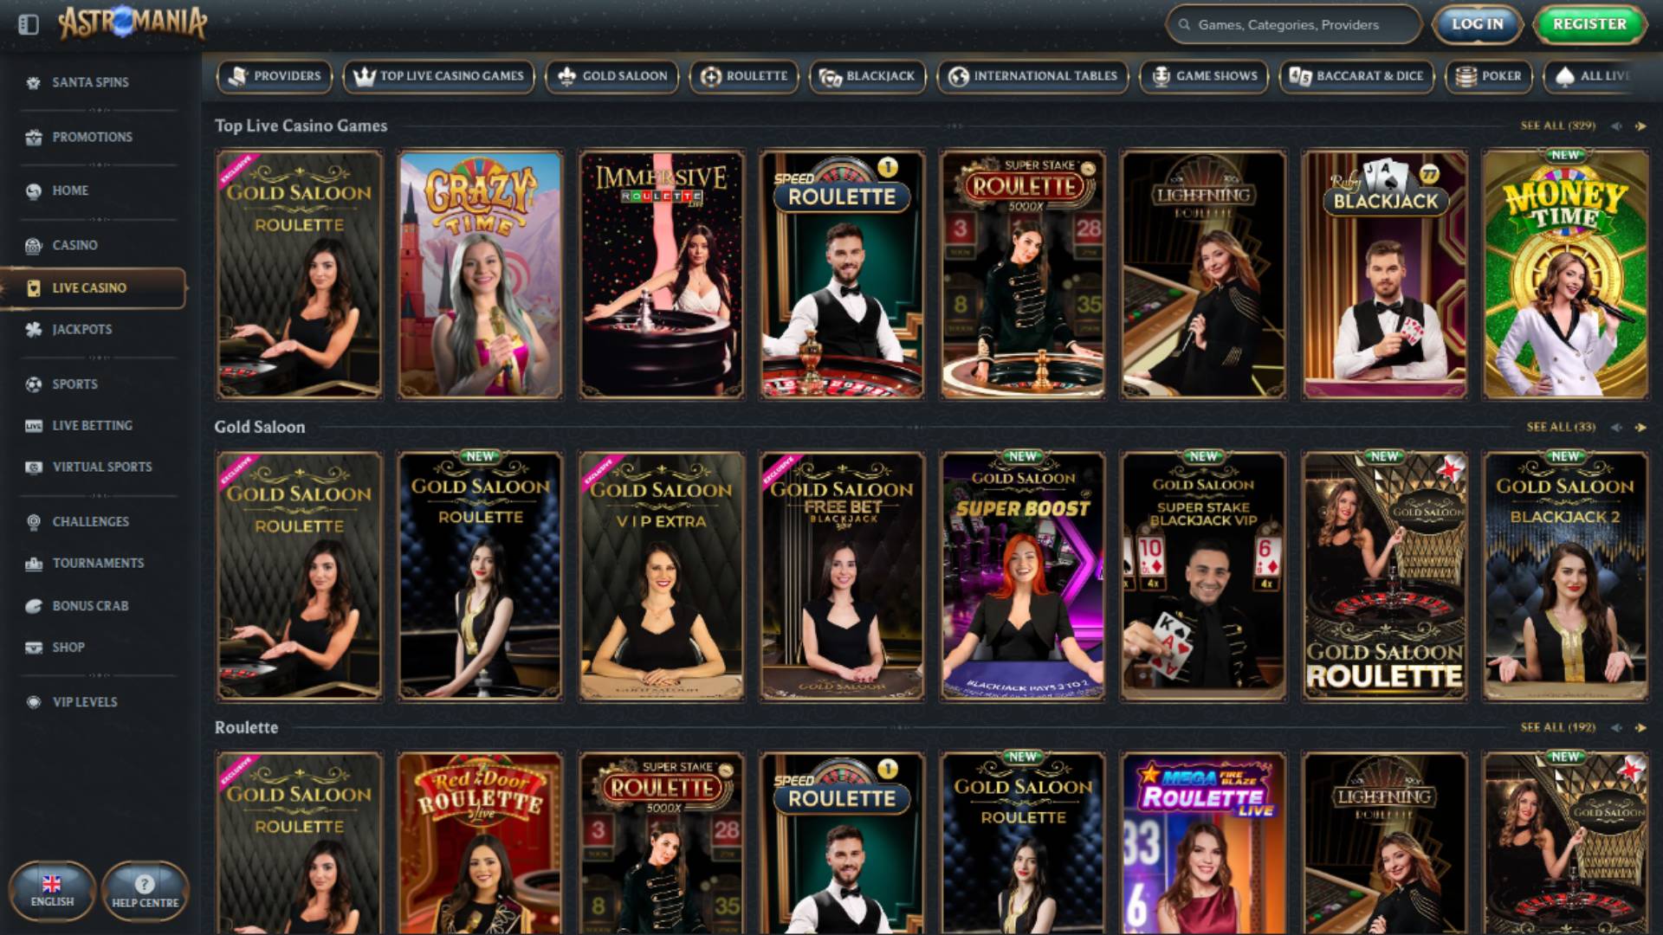The width and height of the screenshot is (1663, 935).
Task: Launch the Crazy Time game
Action: click(x=480, y=275)
